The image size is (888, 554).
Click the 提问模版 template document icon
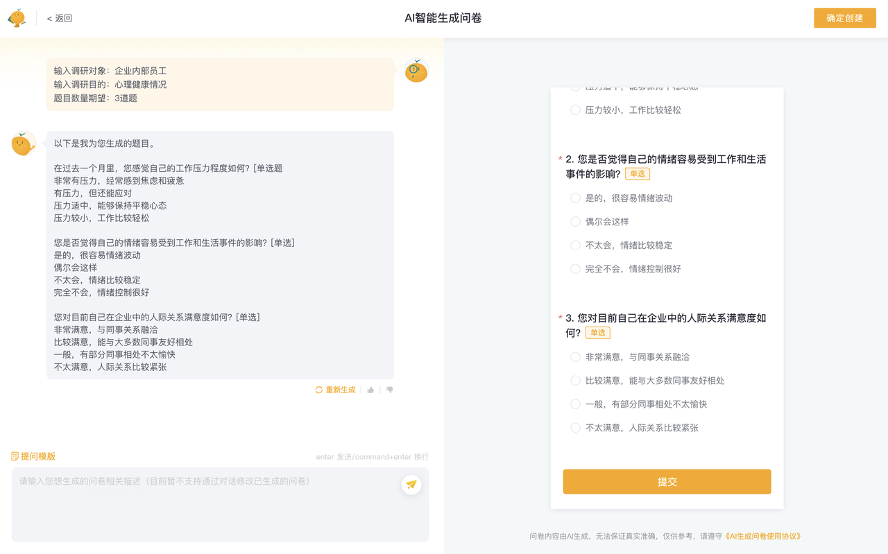pos(13,456)
